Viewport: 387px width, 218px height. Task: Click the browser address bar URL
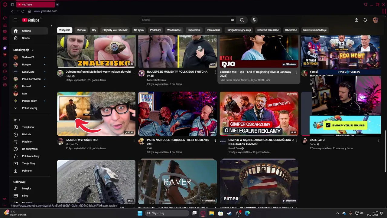tap(45, 11)
